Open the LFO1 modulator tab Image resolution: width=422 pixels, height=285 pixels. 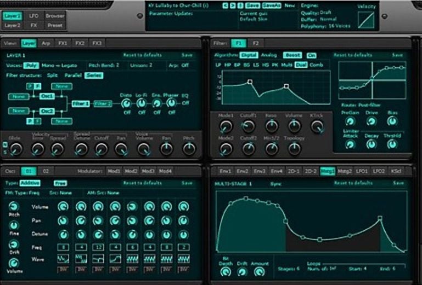[x=362, y=171]
